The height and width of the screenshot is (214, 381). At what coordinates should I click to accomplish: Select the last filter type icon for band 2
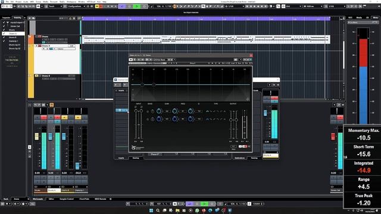point(224,119)
